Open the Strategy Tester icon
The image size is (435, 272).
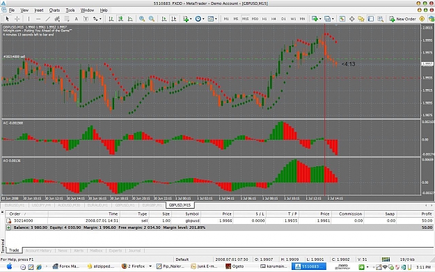380,19
